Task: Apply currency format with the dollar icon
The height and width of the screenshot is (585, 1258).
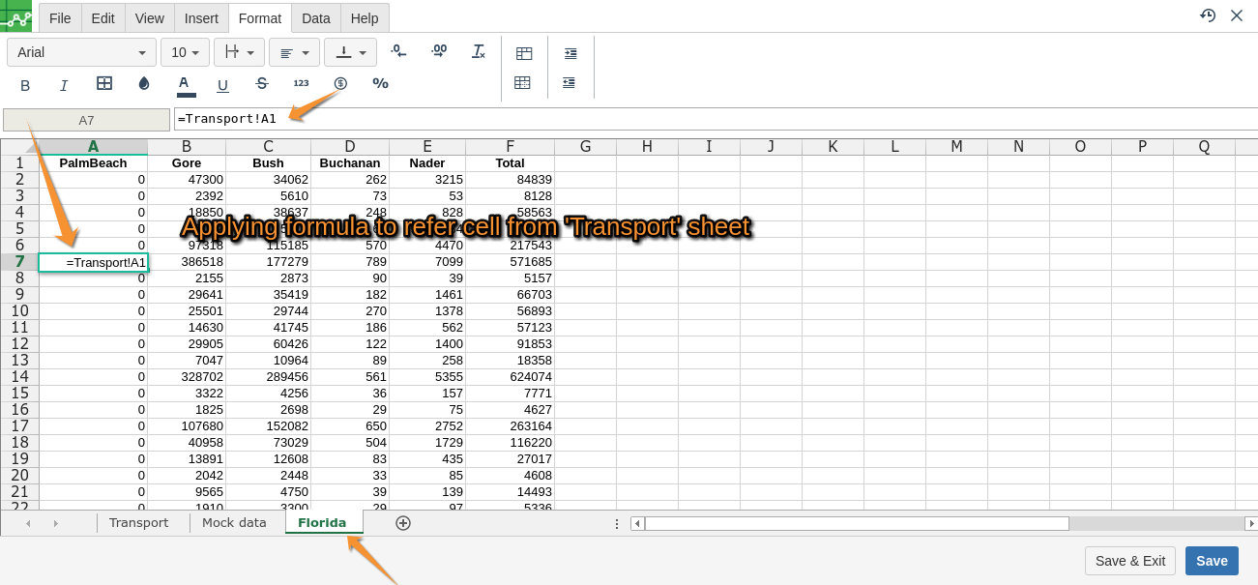Action: [340, 84]
